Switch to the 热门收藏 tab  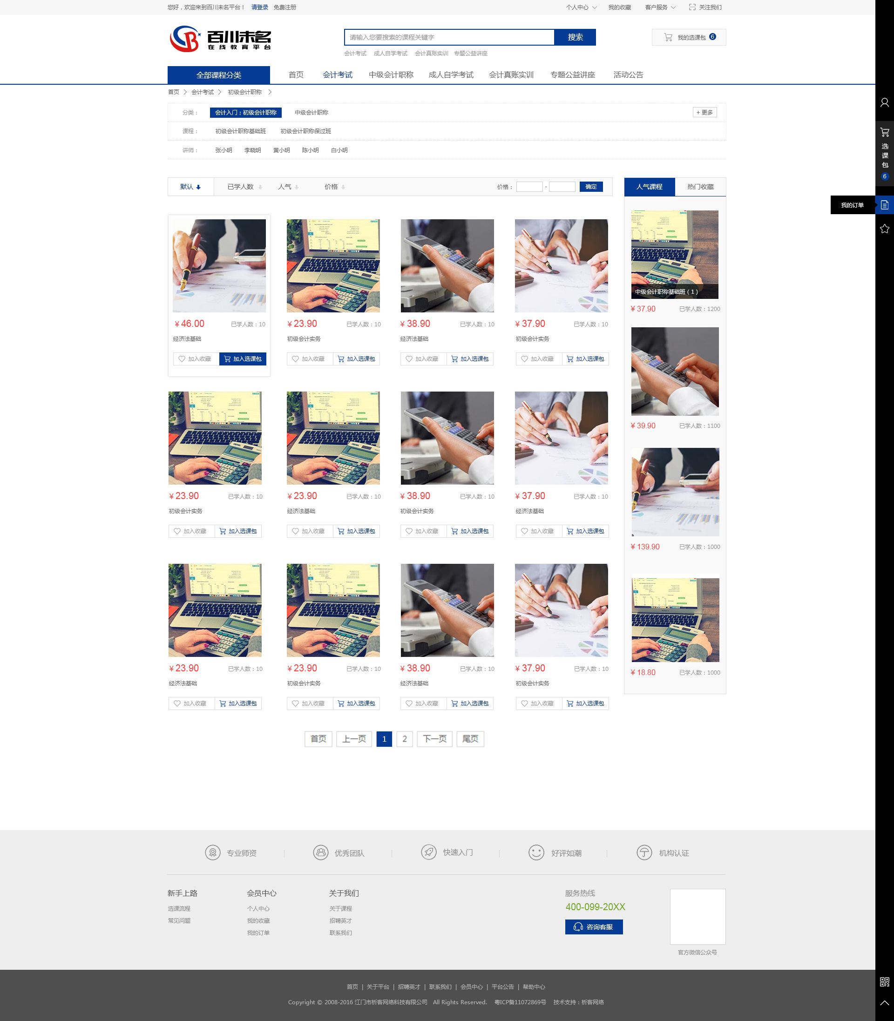(x=700, y=187)
